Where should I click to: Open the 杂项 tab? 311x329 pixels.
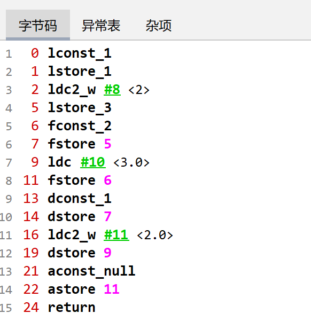[x=159, y=26]
